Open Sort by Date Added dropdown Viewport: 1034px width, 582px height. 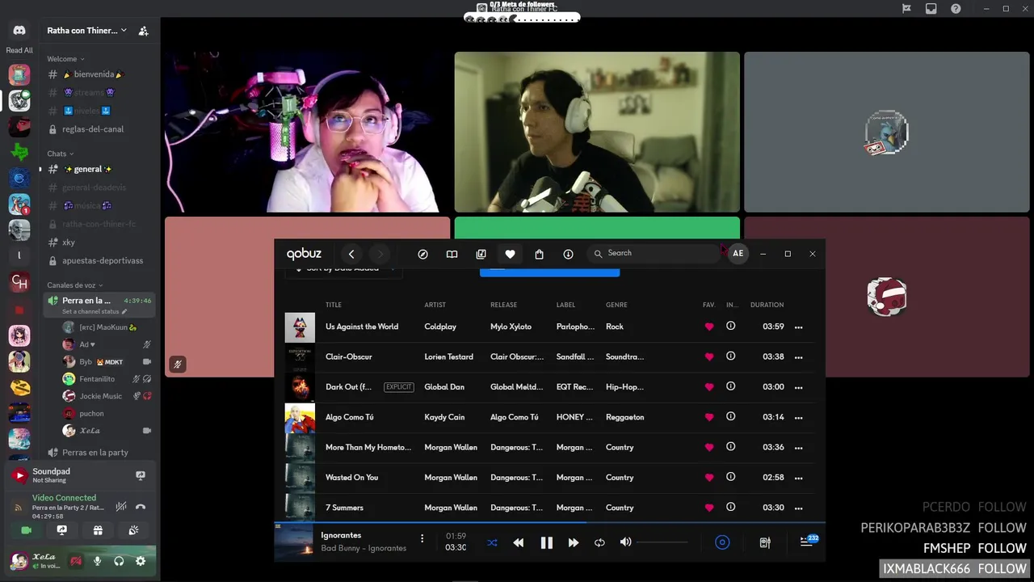(343, 269)
